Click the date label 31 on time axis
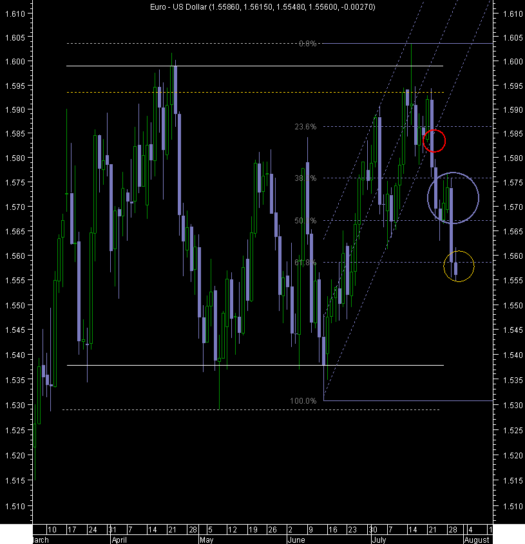Viewport: 525px width, 544px height. (112, 530)
